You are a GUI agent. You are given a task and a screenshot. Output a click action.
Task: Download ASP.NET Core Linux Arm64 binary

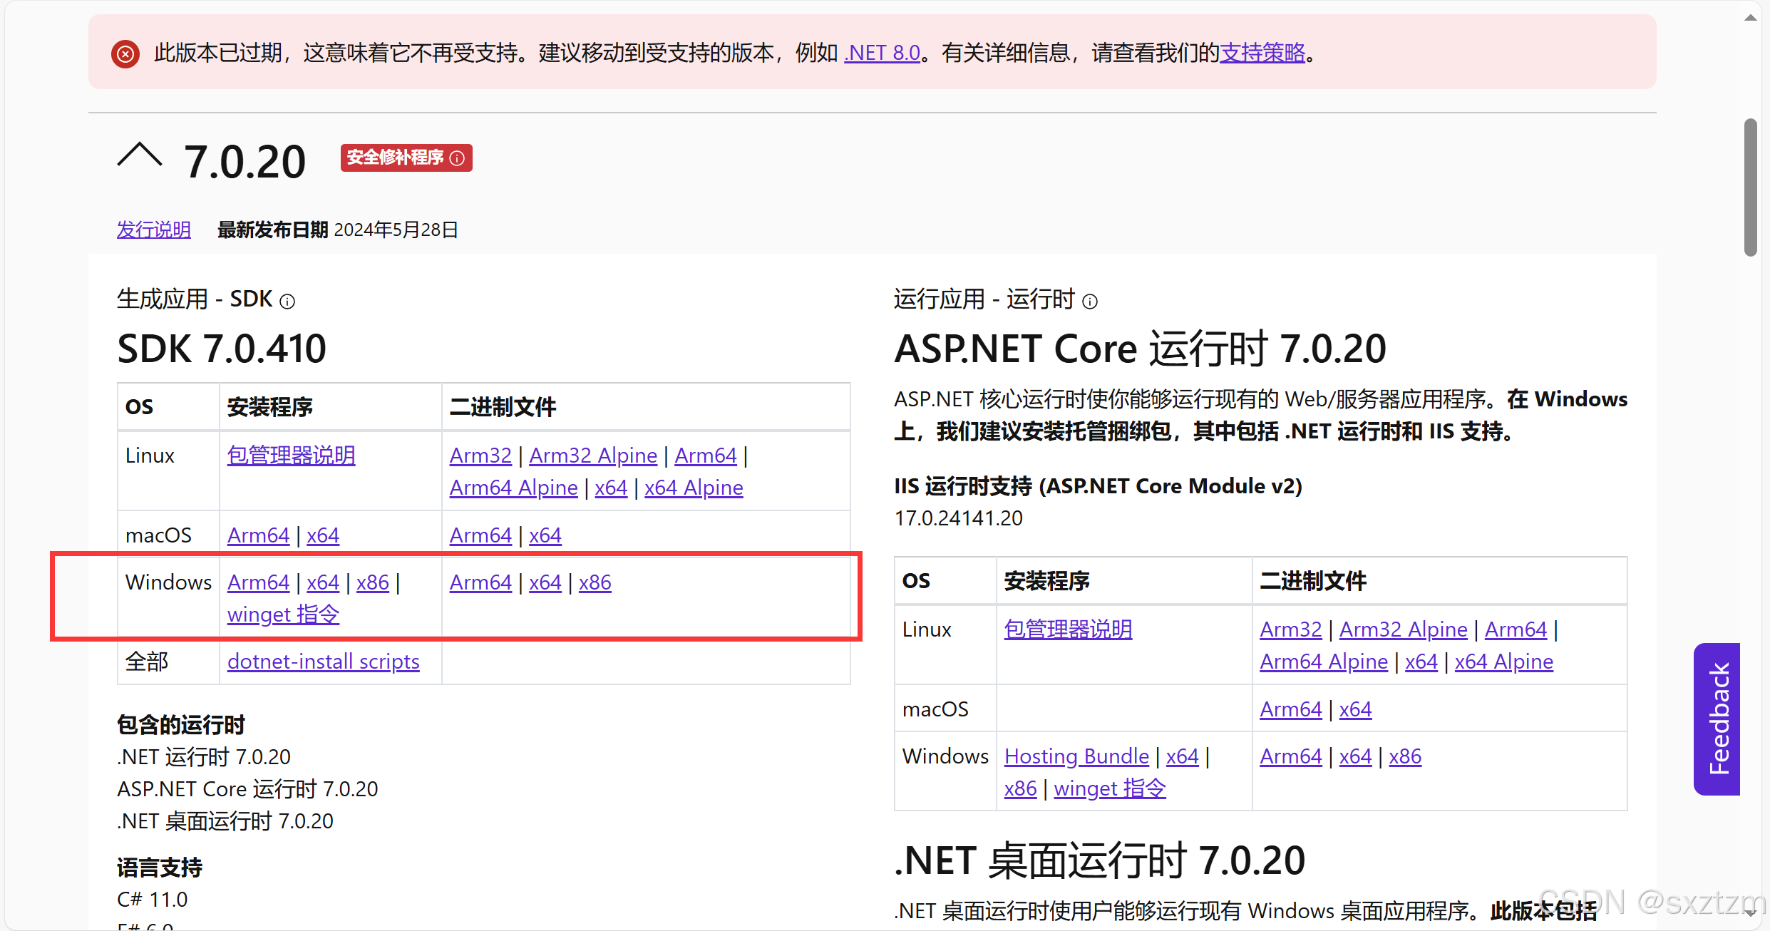point(1516,629)
